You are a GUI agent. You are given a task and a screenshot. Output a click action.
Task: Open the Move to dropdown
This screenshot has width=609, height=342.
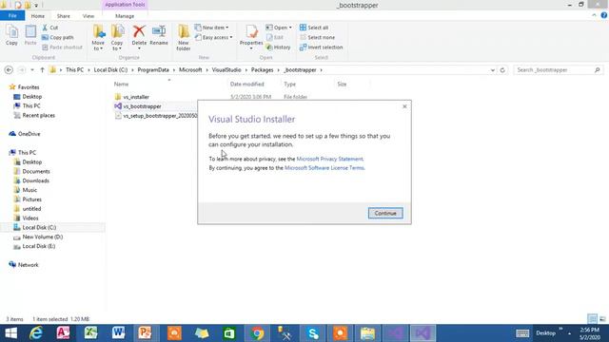point(98,38)
